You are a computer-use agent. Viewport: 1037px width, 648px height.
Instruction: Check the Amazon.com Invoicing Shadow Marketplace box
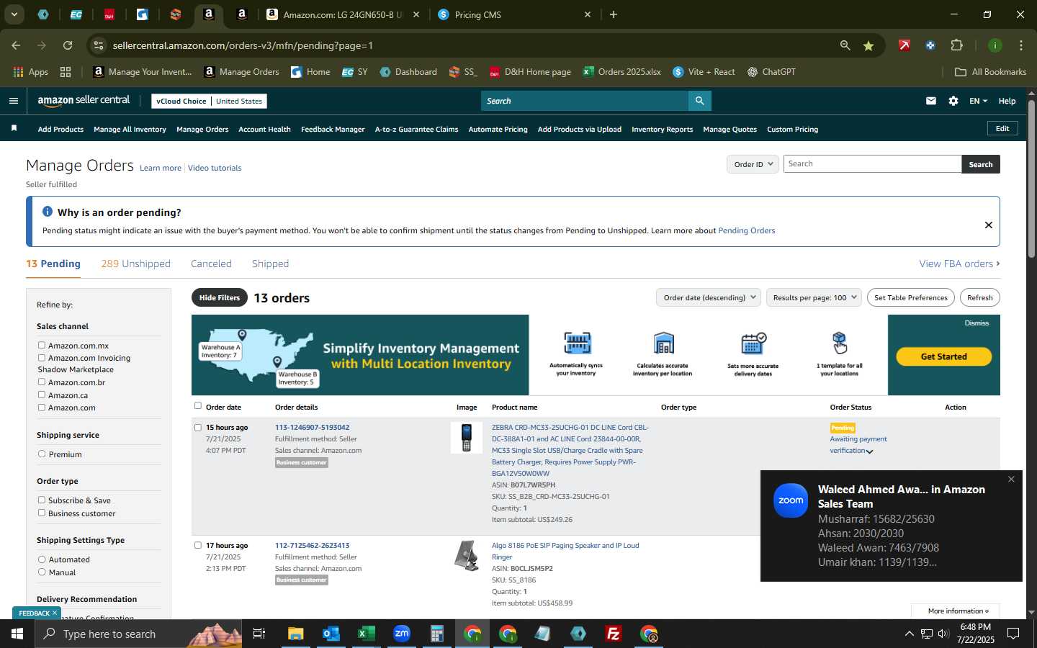click(x=42, y=358)
